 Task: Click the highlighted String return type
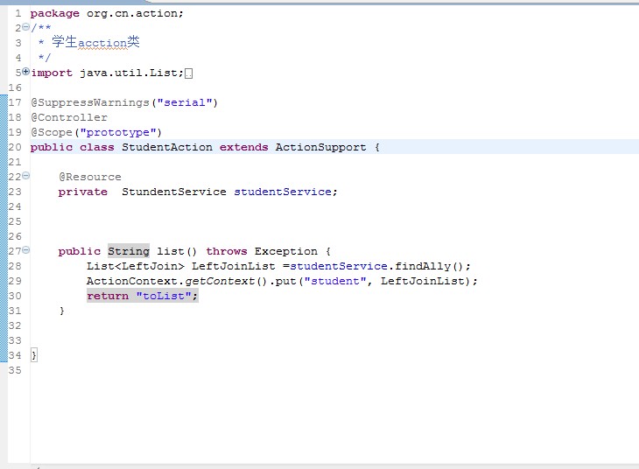click(x=129, y=251)
